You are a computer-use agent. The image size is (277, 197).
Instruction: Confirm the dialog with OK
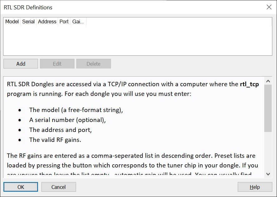(x=21, y=187)
